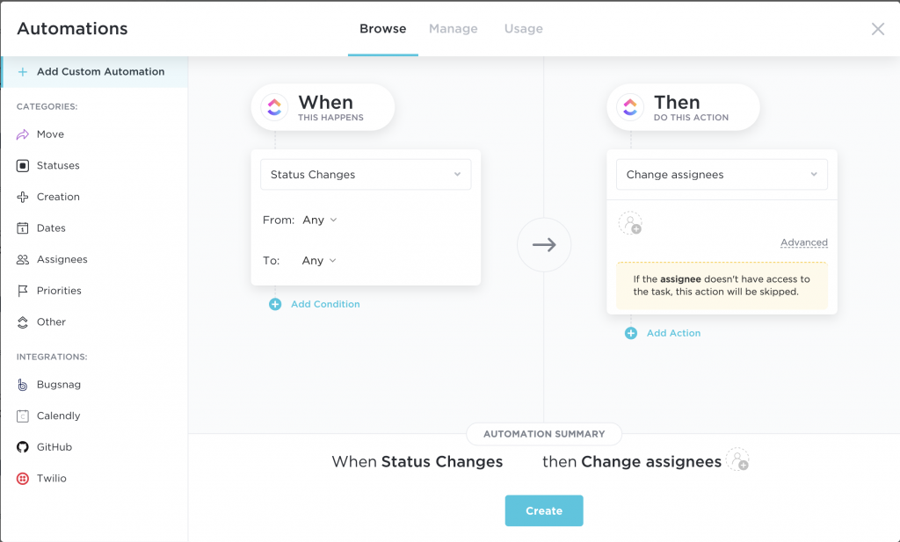Viewport: 900px width, 542px height.
Task: Open the From: Any status dropdown
Action: click(320, 220)
